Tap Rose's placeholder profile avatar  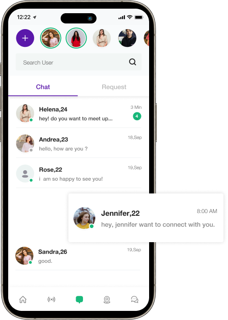[25, 174]
